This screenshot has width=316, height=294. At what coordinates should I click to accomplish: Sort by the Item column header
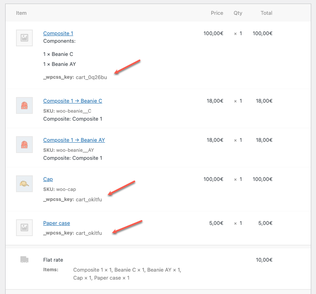(21, 13)
